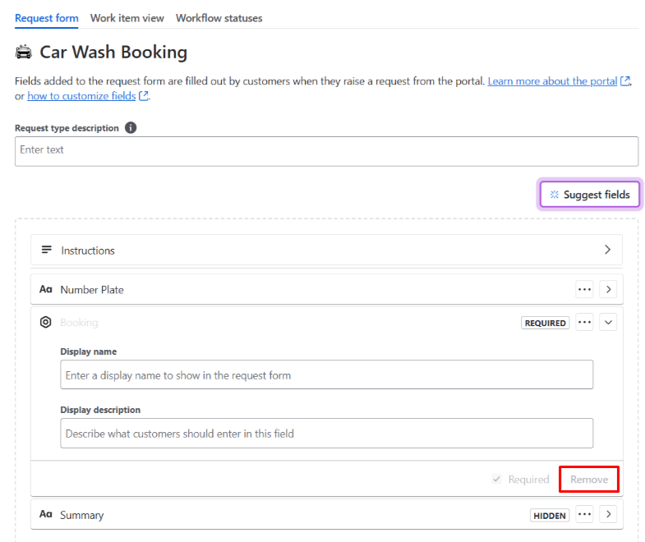645x542 pixels.
Task: Click the Display name input field
Action: (326, 375)
